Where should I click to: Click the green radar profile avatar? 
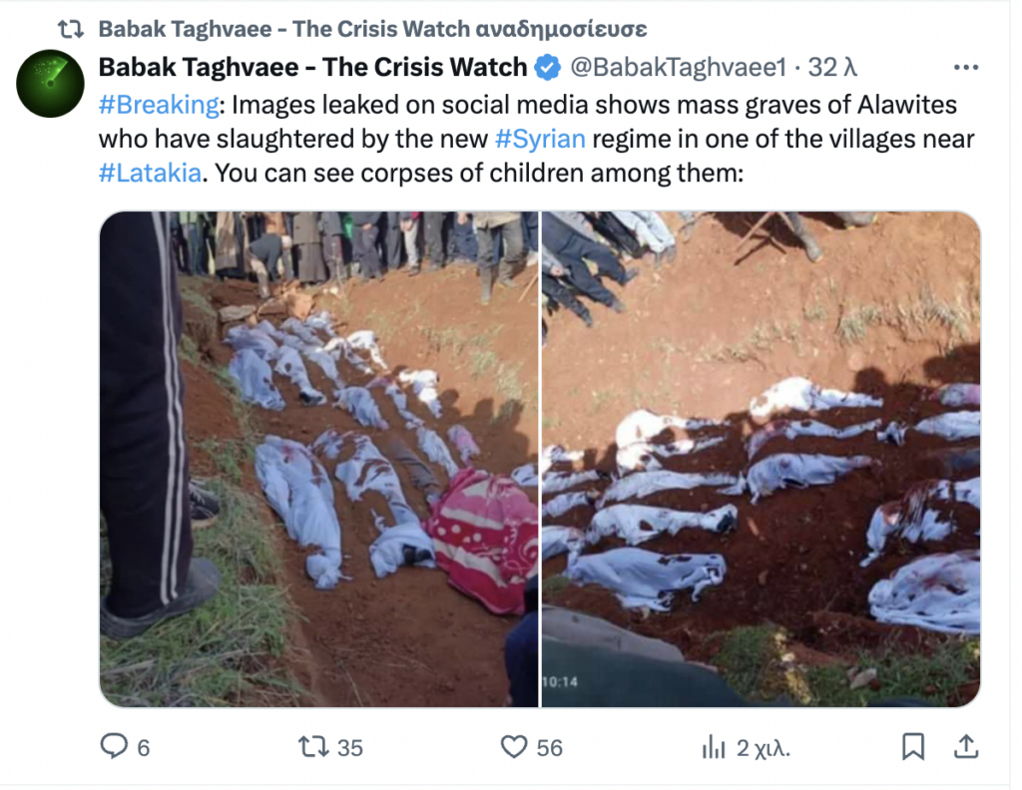pyautogui.click(x=50, y=84)
